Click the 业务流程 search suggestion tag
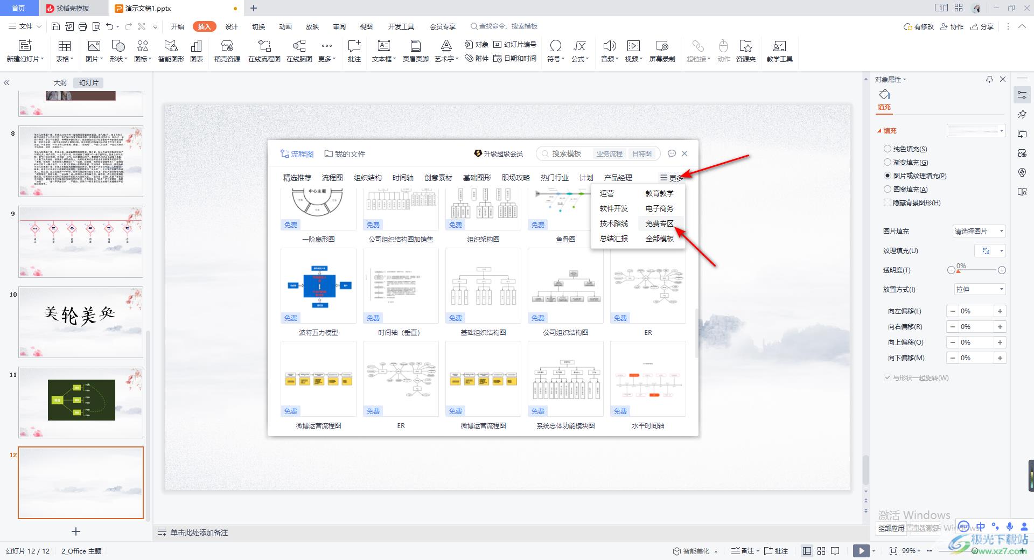Image resolution: width=1034 pixels, height=560 pixels. (x=609, y=154)
